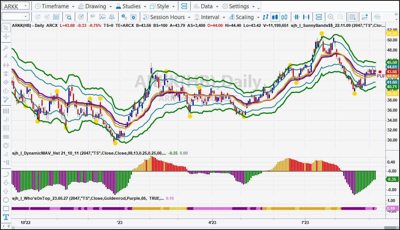
Task: Click the sjh_I_Who'sOnTop study label
Action: coord(88,198)
